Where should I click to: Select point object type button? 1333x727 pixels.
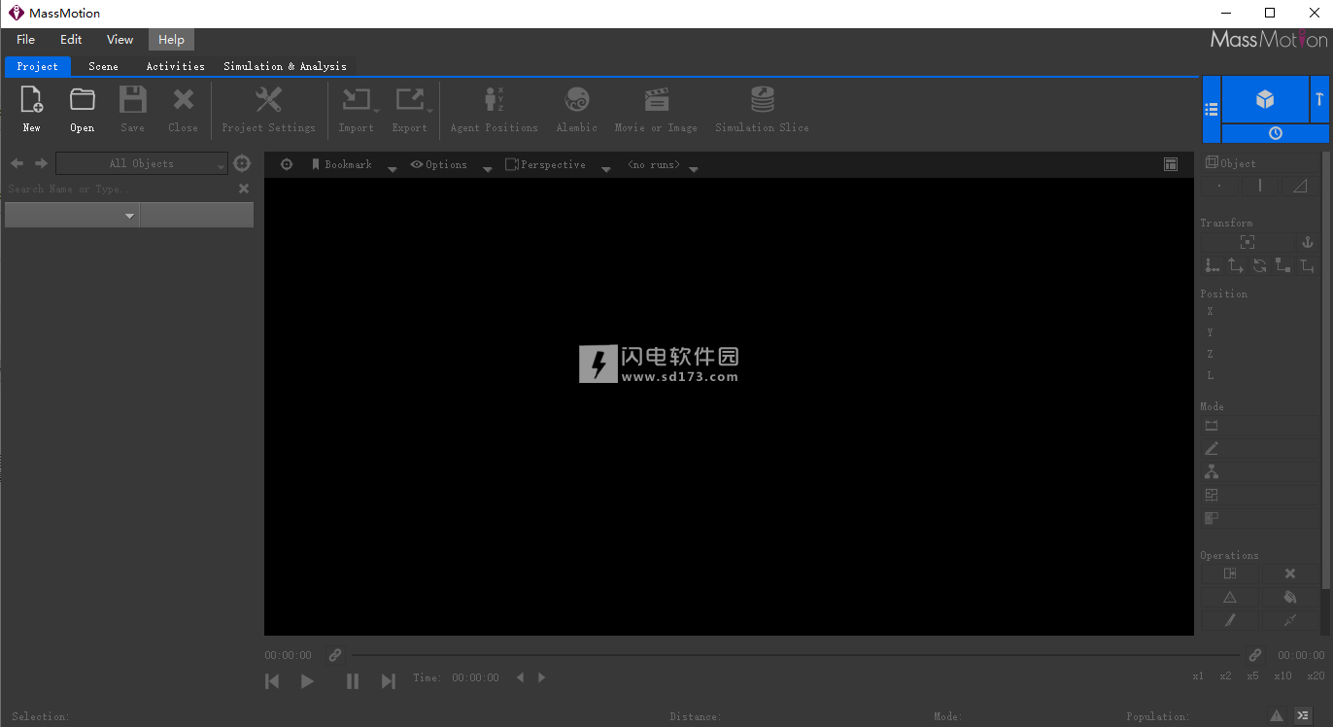click(1219, 186)
